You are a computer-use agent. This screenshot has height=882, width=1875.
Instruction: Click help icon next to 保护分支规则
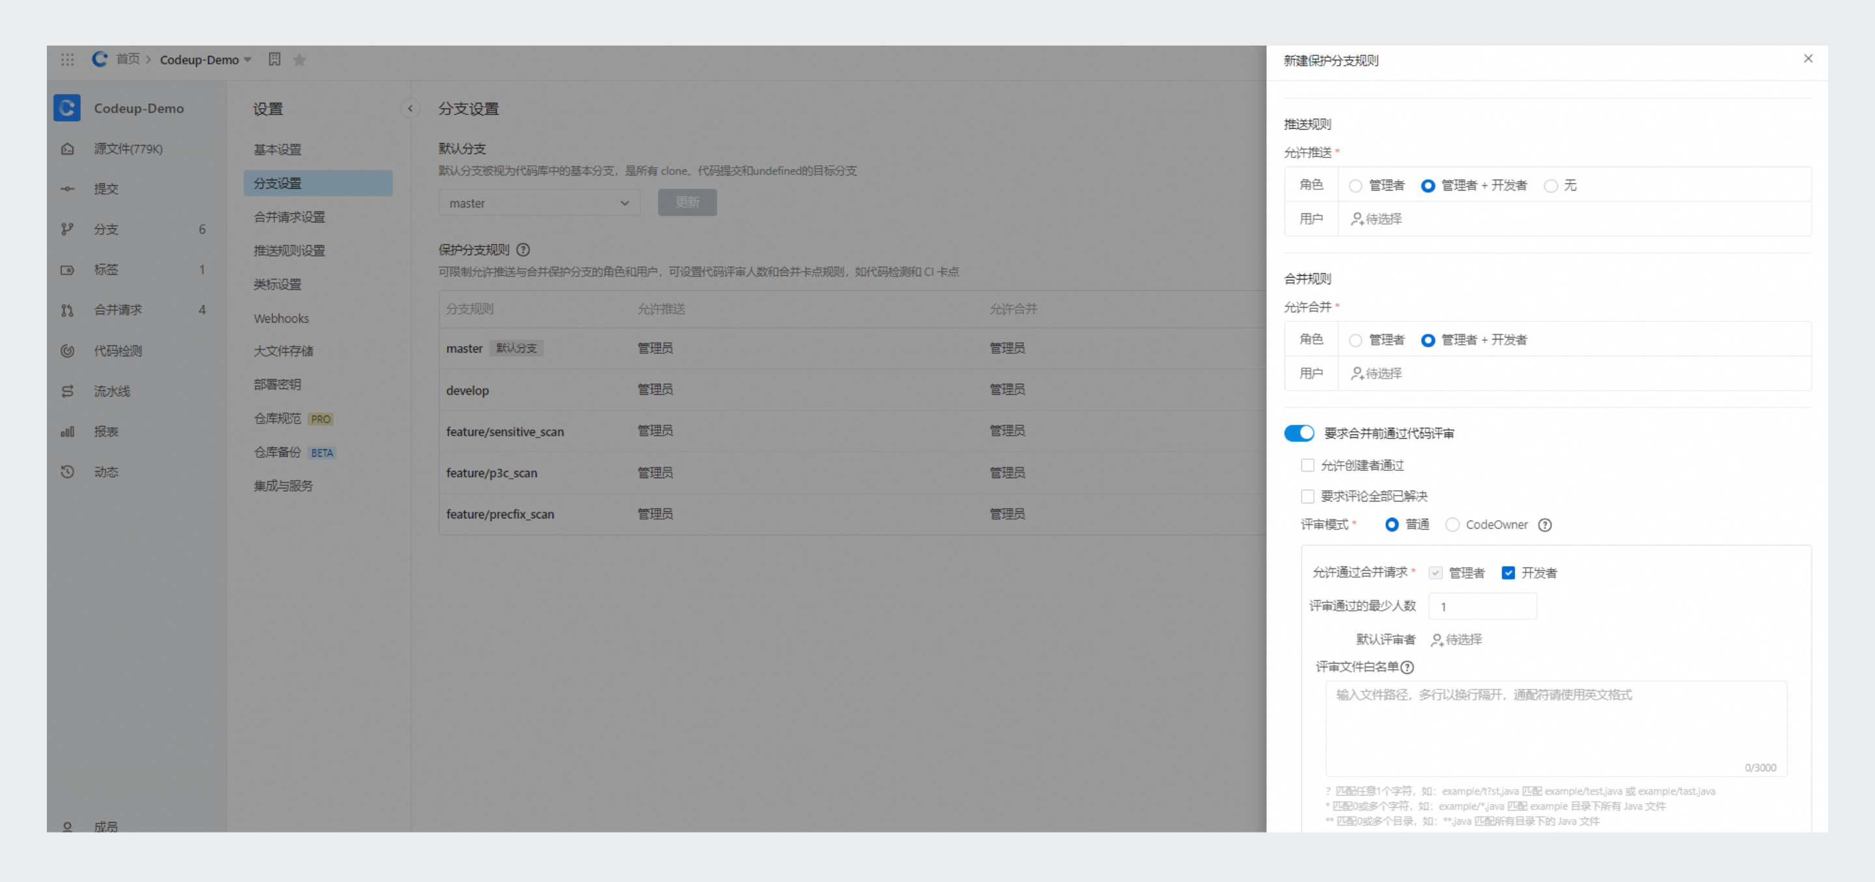(523, 250)
